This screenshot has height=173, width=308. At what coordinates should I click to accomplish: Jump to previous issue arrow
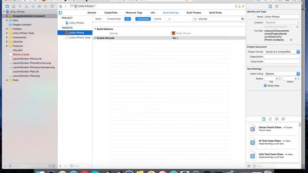click(236, 6)
